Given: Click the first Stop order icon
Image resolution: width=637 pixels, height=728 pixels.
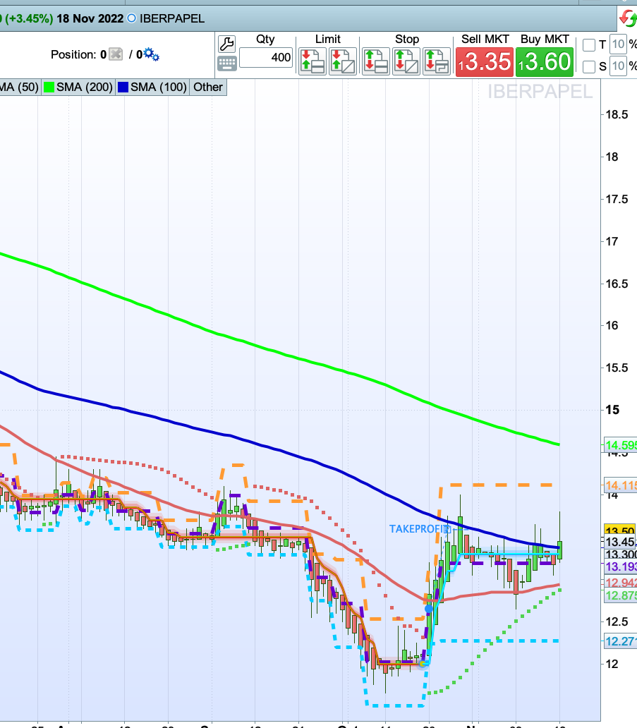Looking at the screenshot, I should (375, 61).
